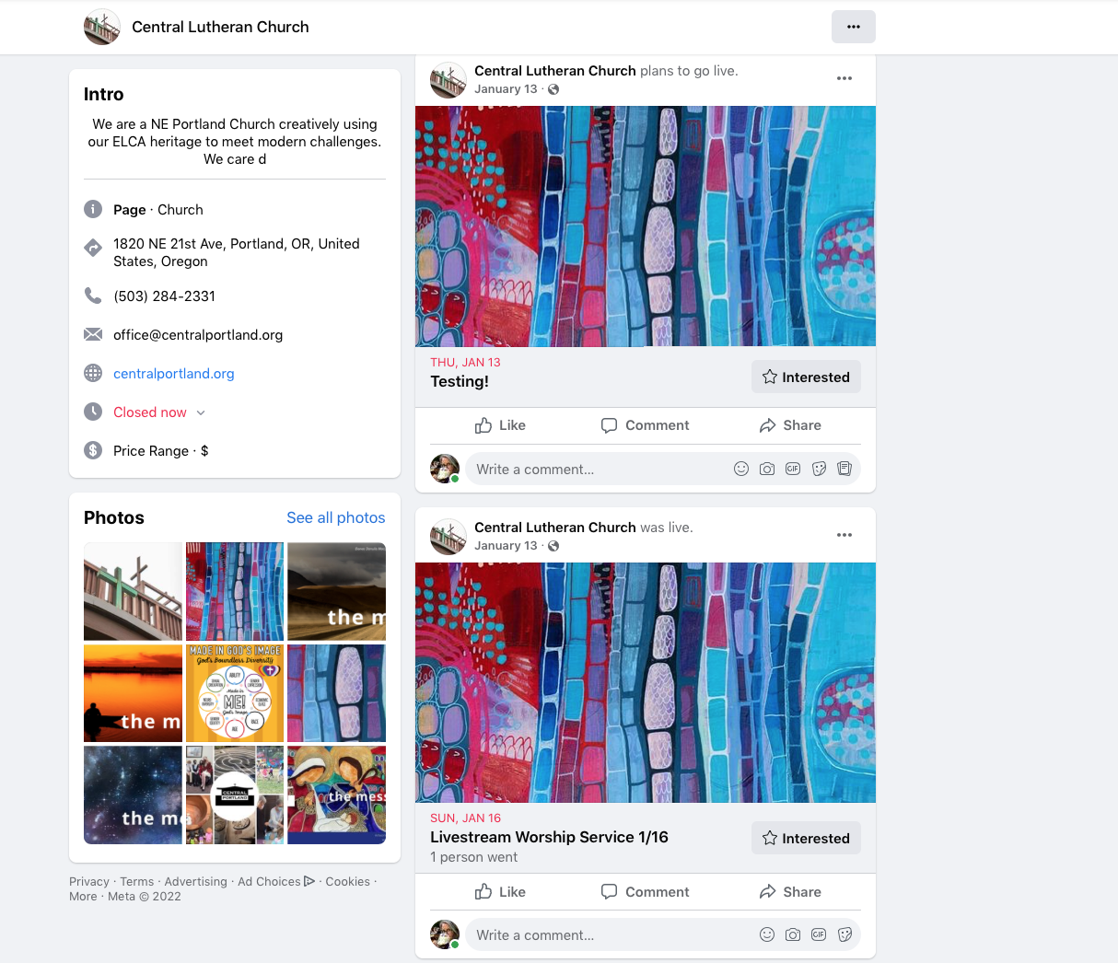The image size is (1118, 963).
Task: Click Central Lutheran Church name on 'was live' post
Action: (555, 528)
